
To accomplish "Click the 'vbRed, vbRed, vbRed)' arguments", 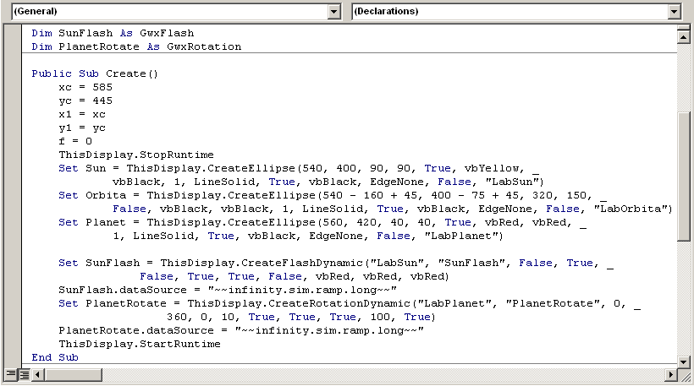I will (382, 276).
